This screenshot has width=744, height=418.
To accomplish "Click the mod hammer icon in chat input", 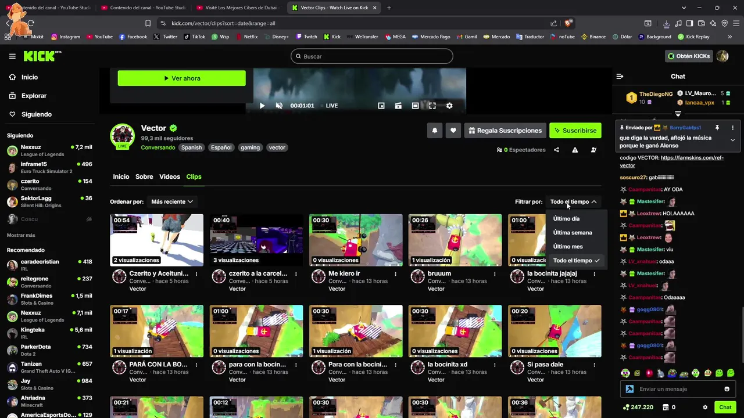I will 629,389.
